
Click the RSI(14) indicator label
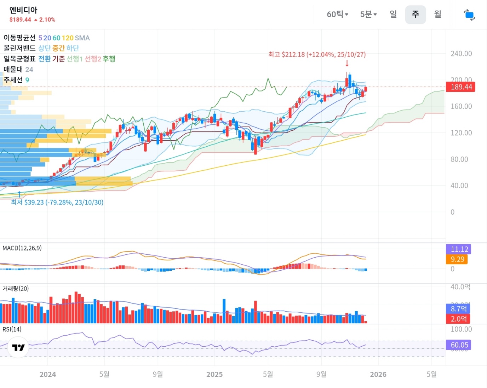tap(12, 329)
